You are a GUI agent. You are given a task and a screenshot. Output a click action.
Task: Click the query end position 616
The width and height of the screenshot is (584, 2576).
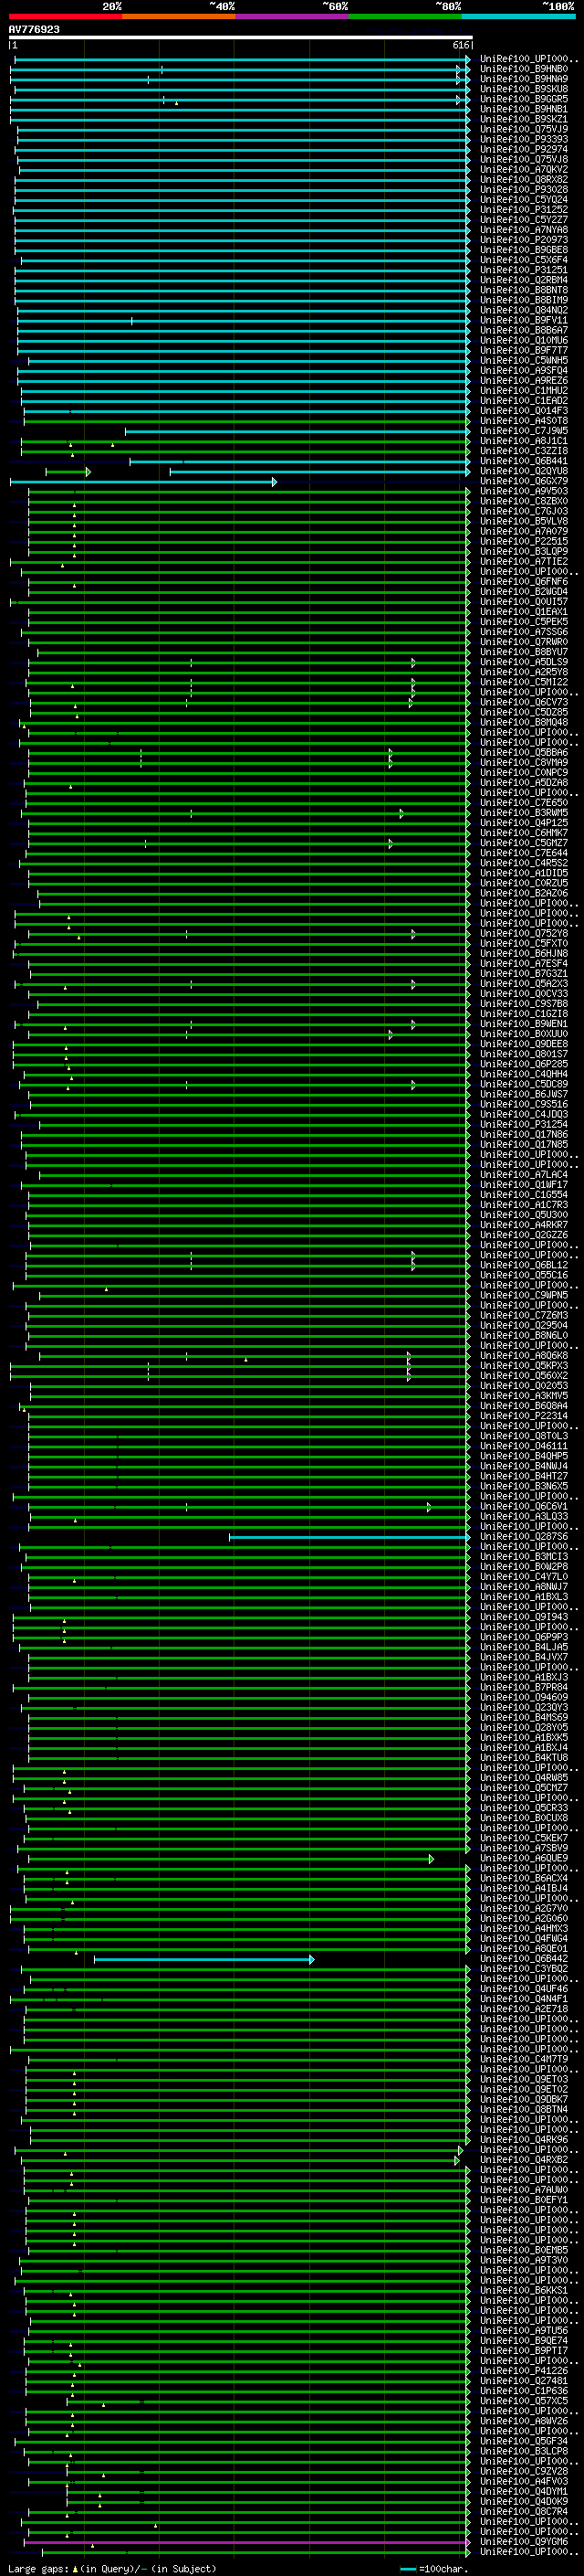pos(460,45)
